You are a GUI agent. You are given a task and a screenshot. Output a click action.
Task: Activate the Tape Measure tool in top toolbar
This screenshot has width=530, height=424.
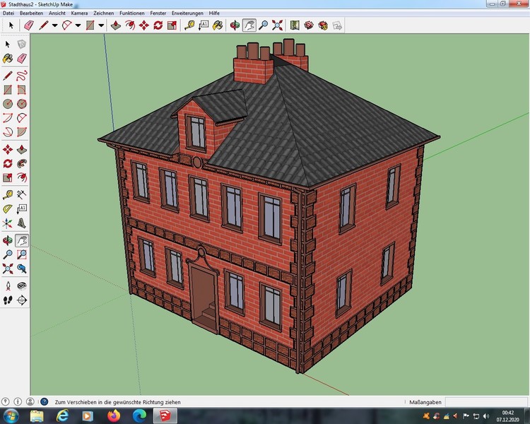[189, 25]
